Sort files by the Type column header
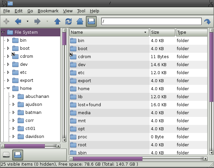214x168 pixels. (191, 32)
